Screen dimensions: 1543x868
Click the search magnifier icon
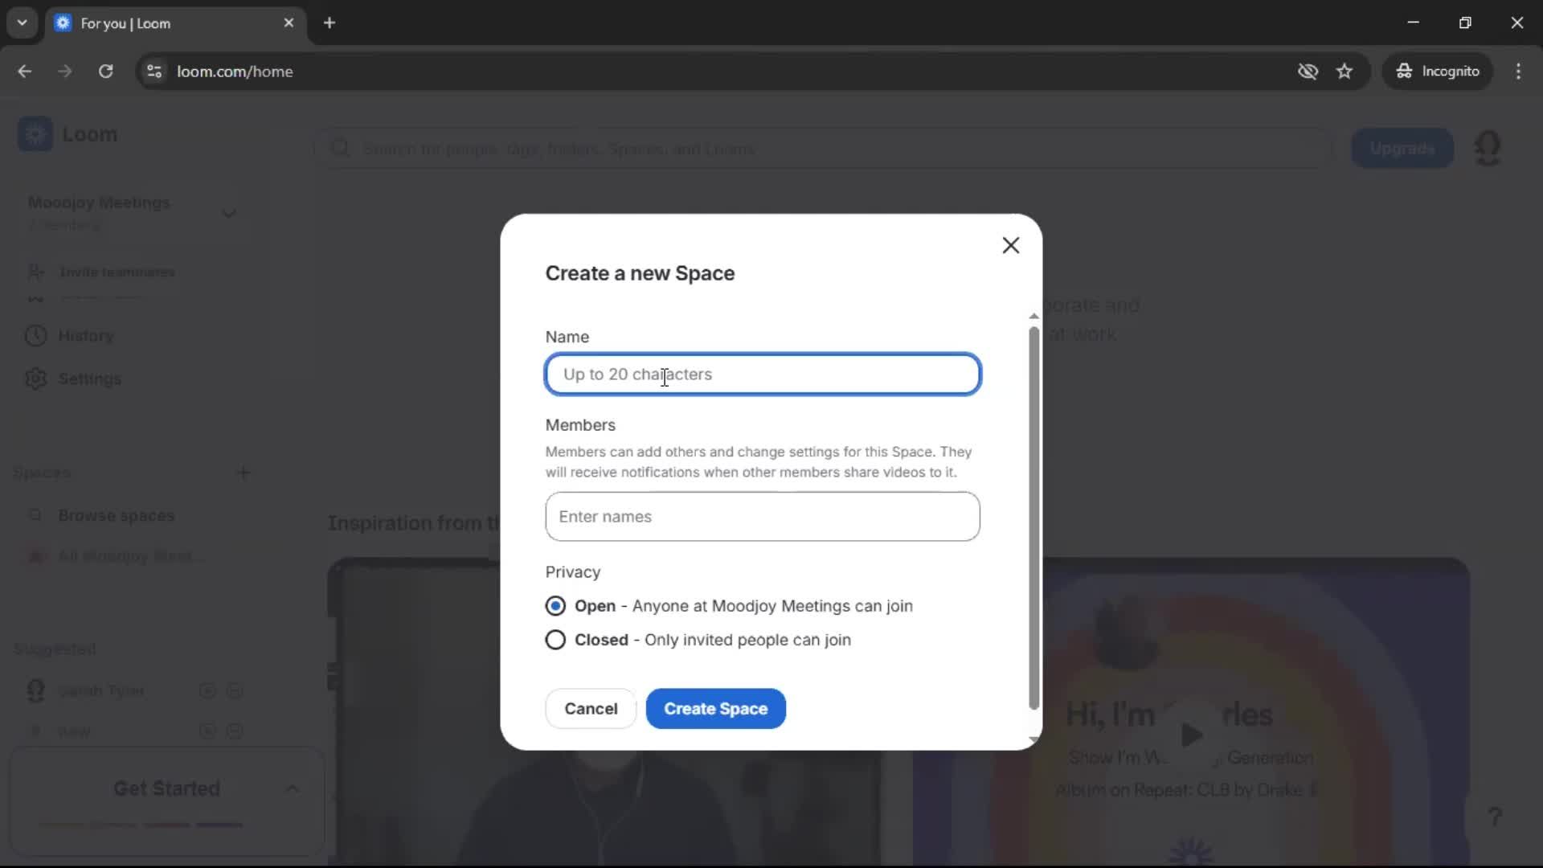(x=341, y=148)
